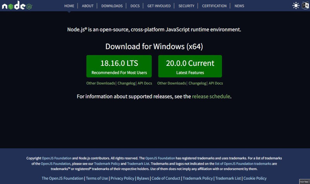
Task: Go to the HOME nav item
Action: 69,6
